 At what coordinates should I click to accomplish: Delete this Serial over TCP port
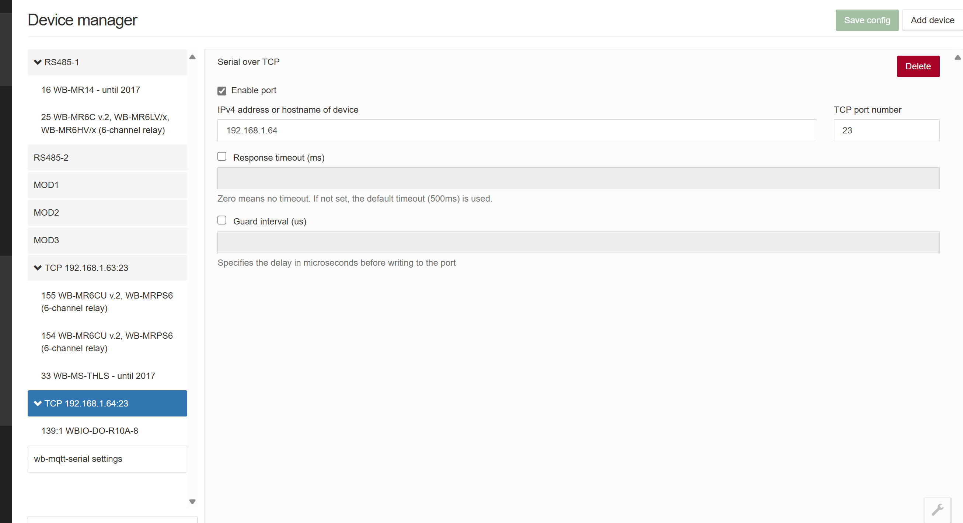click(x=917, y=66)
